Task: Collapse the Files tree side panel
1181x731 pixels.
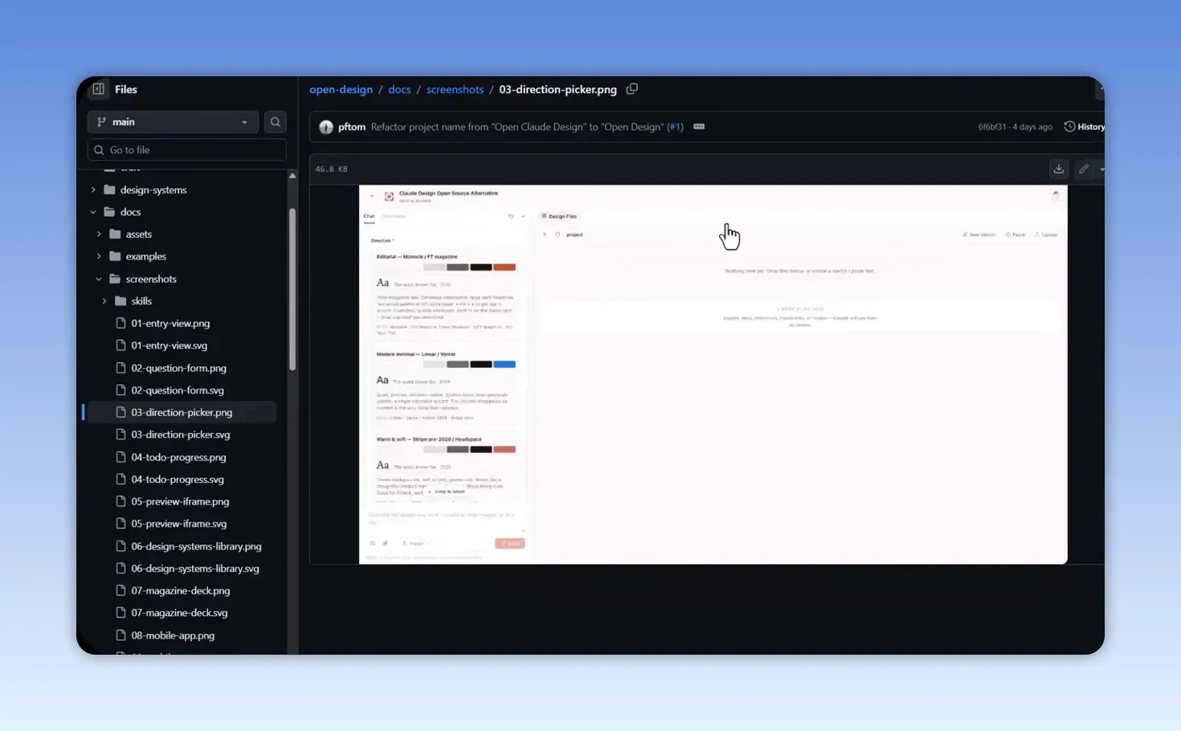Action: coord(98,89)
